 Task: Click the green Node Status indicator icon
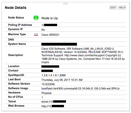click(36, 18)
